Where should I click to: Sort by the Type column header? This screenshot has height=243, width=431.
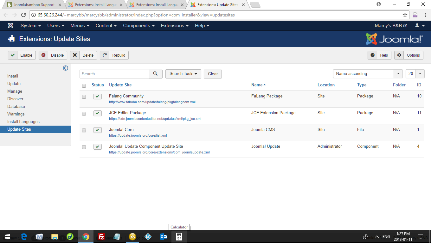362,85
